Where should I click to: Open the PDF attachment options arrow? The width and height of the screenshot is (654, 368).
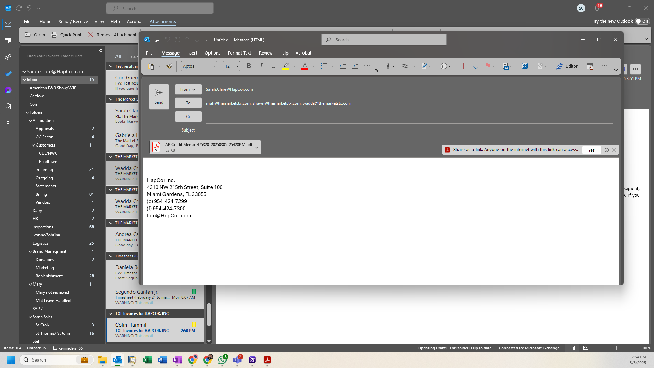click(x=257, y=147)
